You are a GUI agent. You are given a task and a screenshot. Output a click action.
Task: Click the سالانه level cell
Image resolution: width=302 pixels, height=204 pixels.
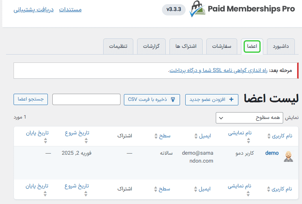[x=166, y=153]
